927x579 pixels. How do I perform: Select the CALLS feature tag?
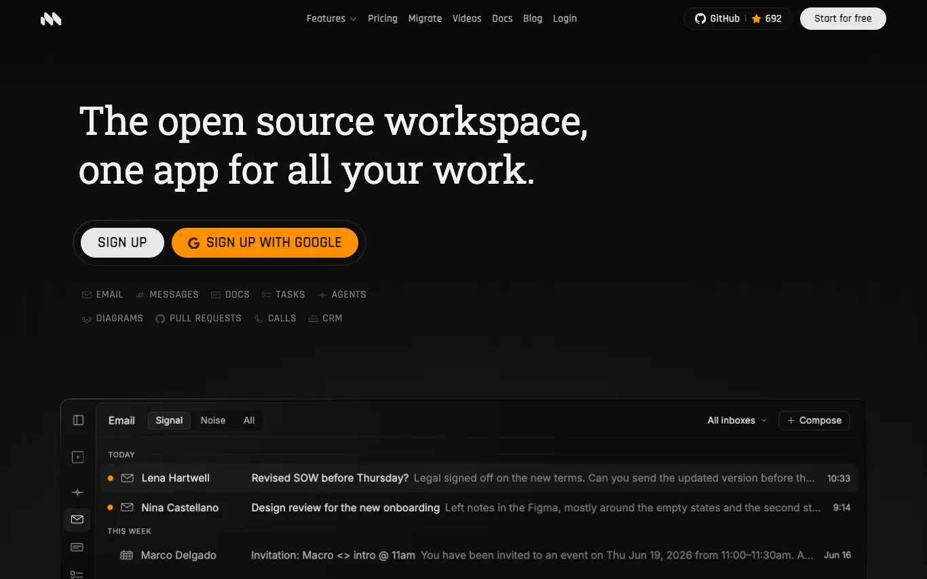[x=275, y=319]
